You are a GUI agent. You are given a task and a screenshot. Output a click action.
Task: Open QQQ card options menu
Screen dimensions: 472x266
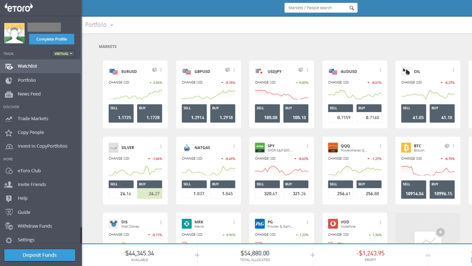381,146
